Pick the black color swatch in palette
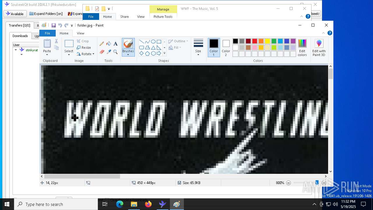The height and width of the screenshot is (210, 373). pyautogui.click(x=235, y=41)
